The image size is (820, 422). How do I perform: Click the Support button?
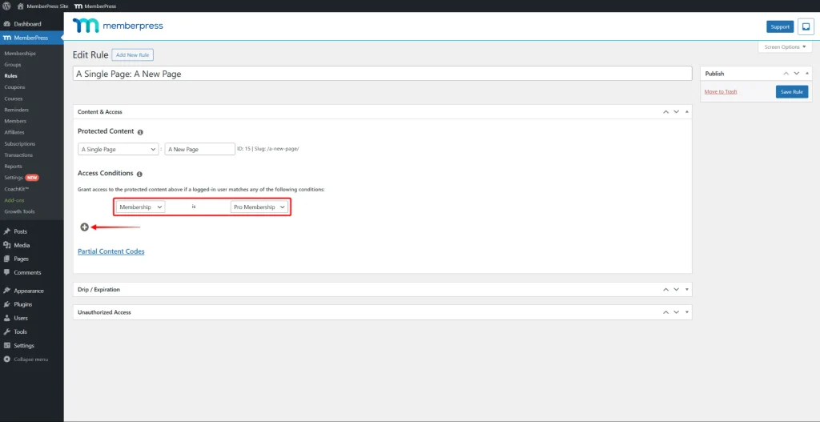(780, 26)
